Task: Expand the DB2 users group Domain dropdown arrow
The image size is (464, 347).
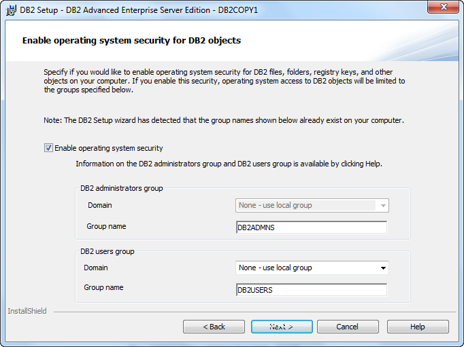Action: click(383, 268)
